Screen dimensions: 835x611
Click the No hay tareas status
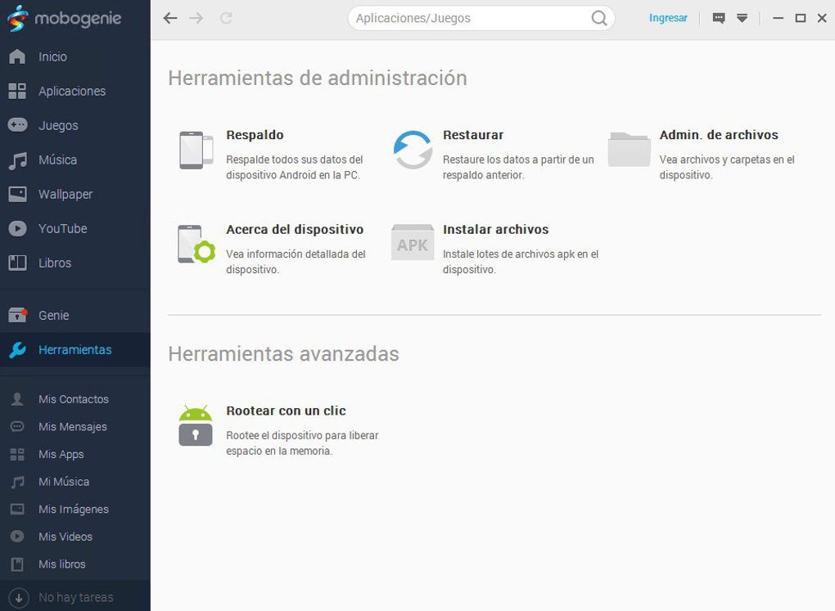(x=75, y=598)
